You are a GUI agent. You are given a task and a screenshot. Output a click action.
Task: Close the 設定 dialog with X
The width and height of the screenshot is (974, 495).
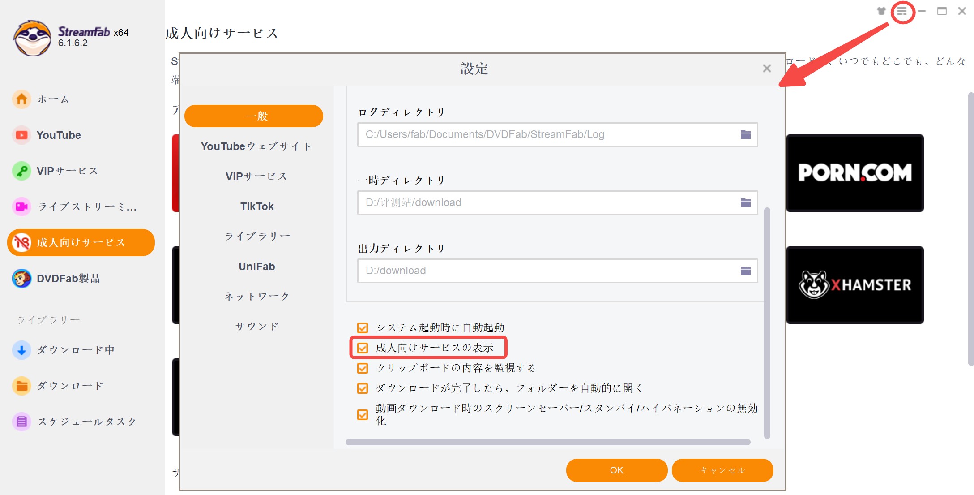[767, 68]
